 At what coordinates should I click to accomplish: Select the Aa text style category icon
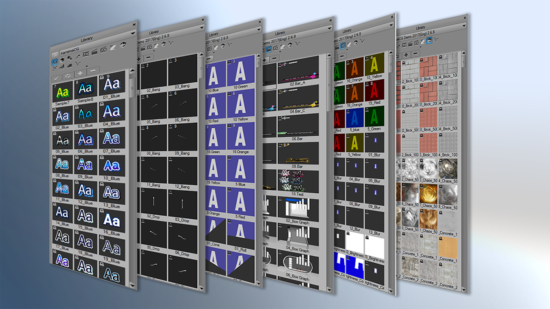(x=55, y=62)
